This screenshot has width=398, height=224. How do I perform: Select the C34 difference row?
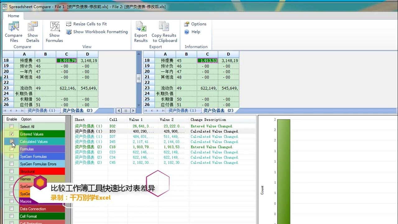click(x=164, y=157)
